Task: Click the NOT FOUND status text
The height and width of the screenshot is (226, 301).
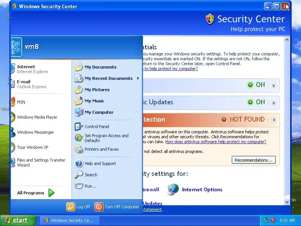Action: point(247,119)
